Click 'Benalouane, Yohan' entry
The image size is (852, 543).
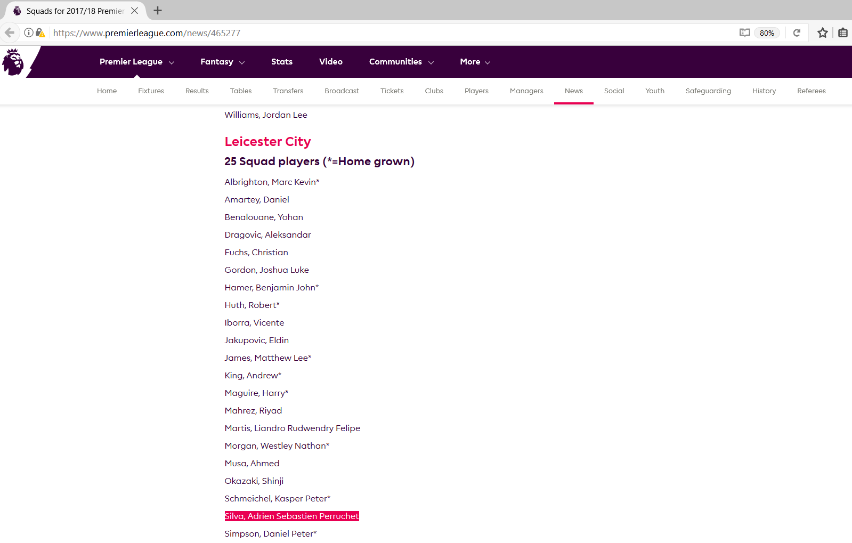(x=264, y=217)
